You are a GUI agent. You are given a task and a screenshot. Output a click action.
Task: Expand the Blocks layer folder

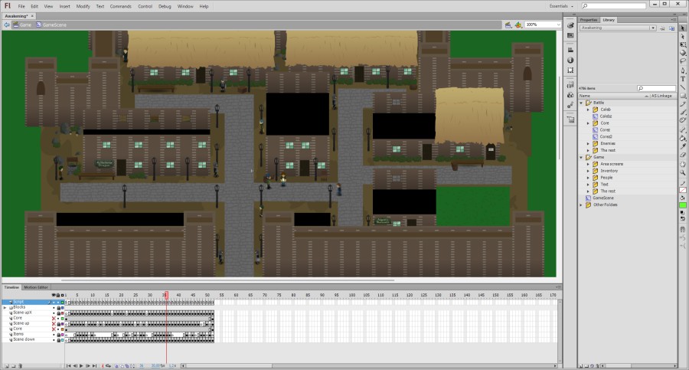[5, 307]
